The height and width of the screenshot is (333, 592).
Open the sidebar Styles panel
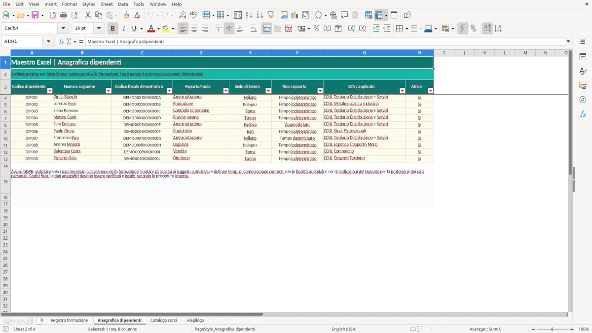[x=583, y=71]
